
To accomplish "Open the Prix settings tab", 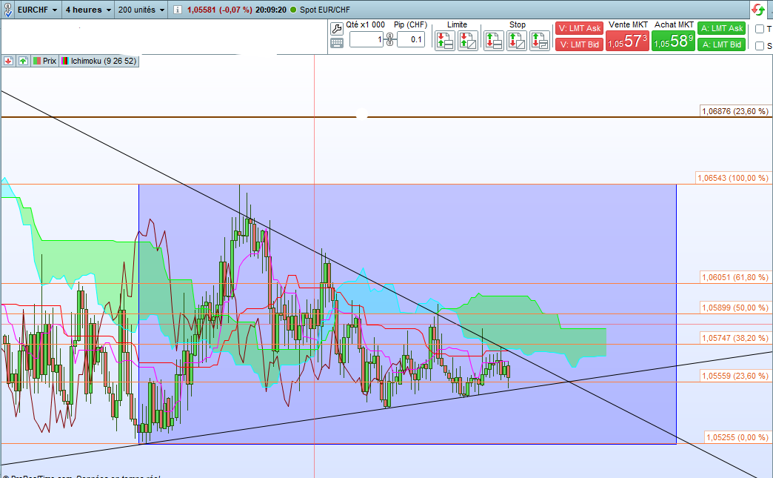I will [44, 61].
